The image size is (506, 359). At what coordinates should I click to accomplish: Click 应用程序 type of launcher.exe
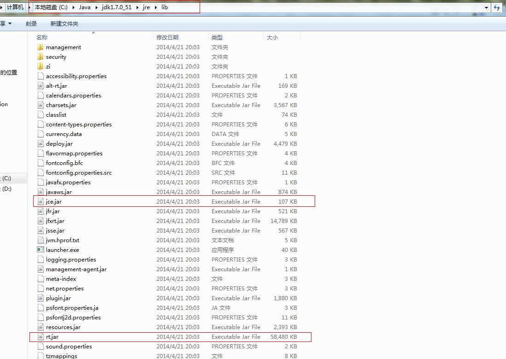223,250
